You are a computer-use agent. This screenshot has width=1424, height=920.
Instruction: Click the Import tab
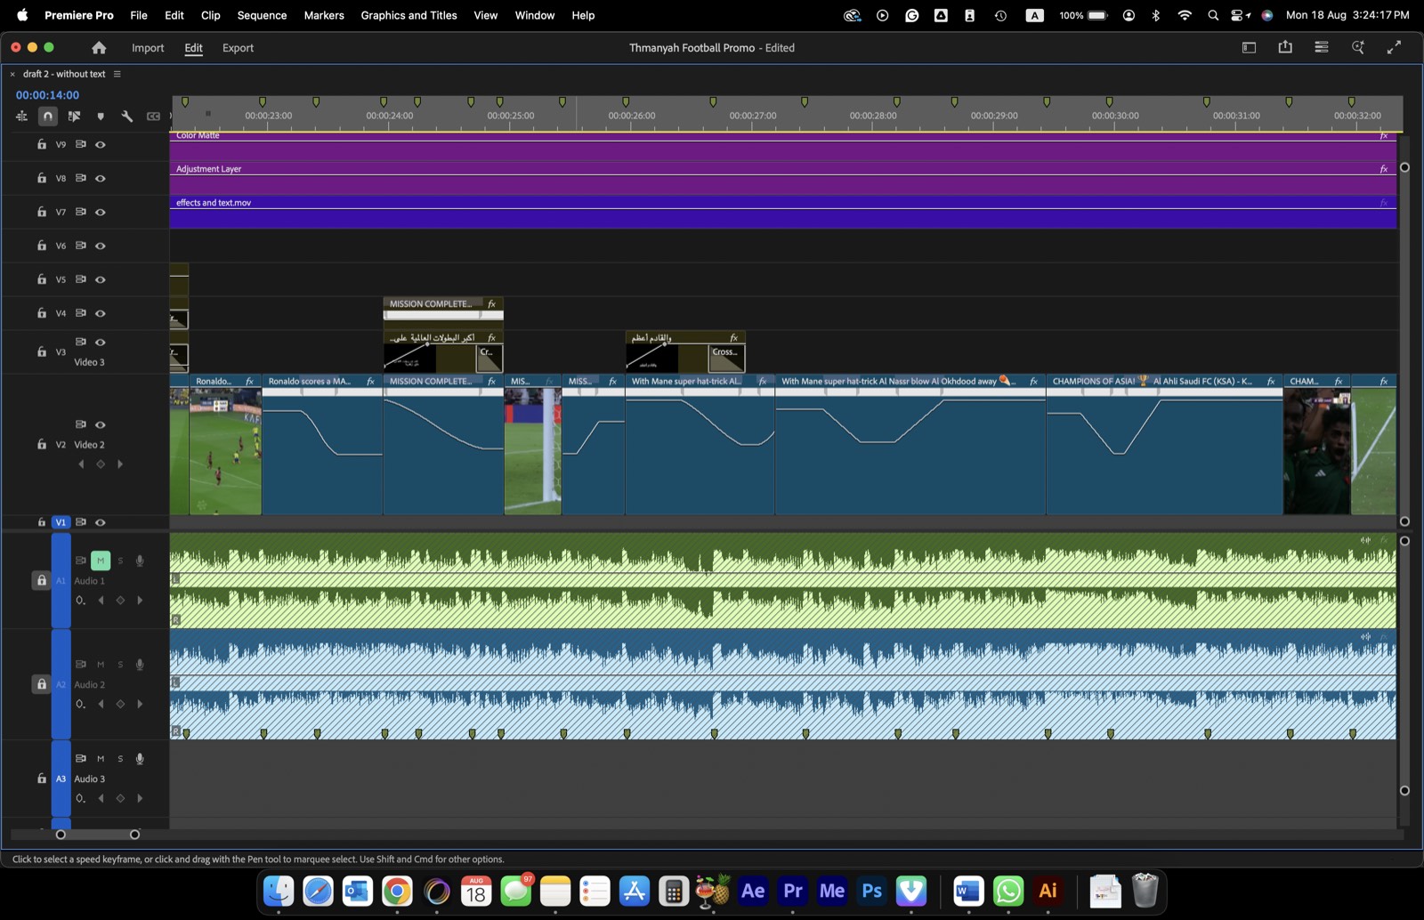tap(148, 48)
